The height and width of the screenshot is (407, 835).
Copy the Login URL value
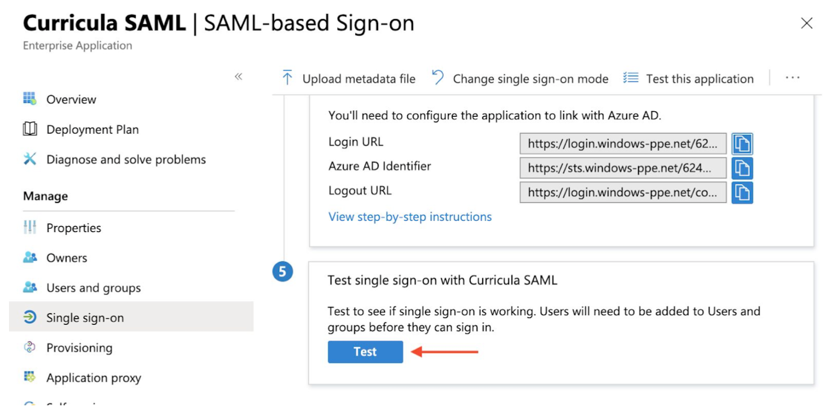click(x=742, y=144)
